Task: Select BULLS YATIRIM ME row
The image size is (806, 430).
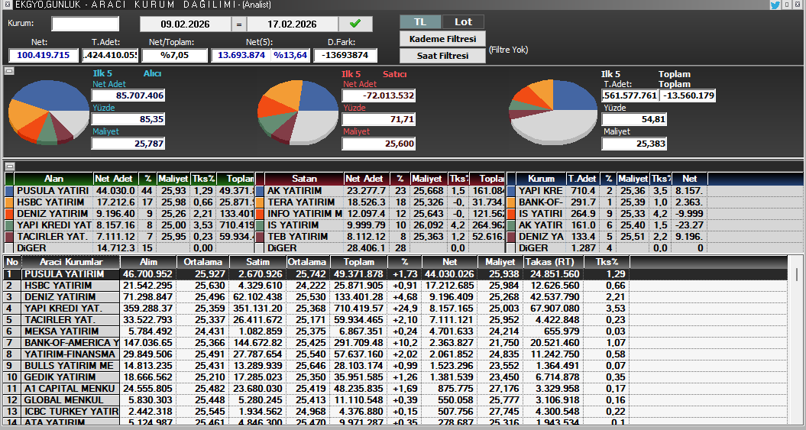Action: pyautogui.click(x=395, y=366)
